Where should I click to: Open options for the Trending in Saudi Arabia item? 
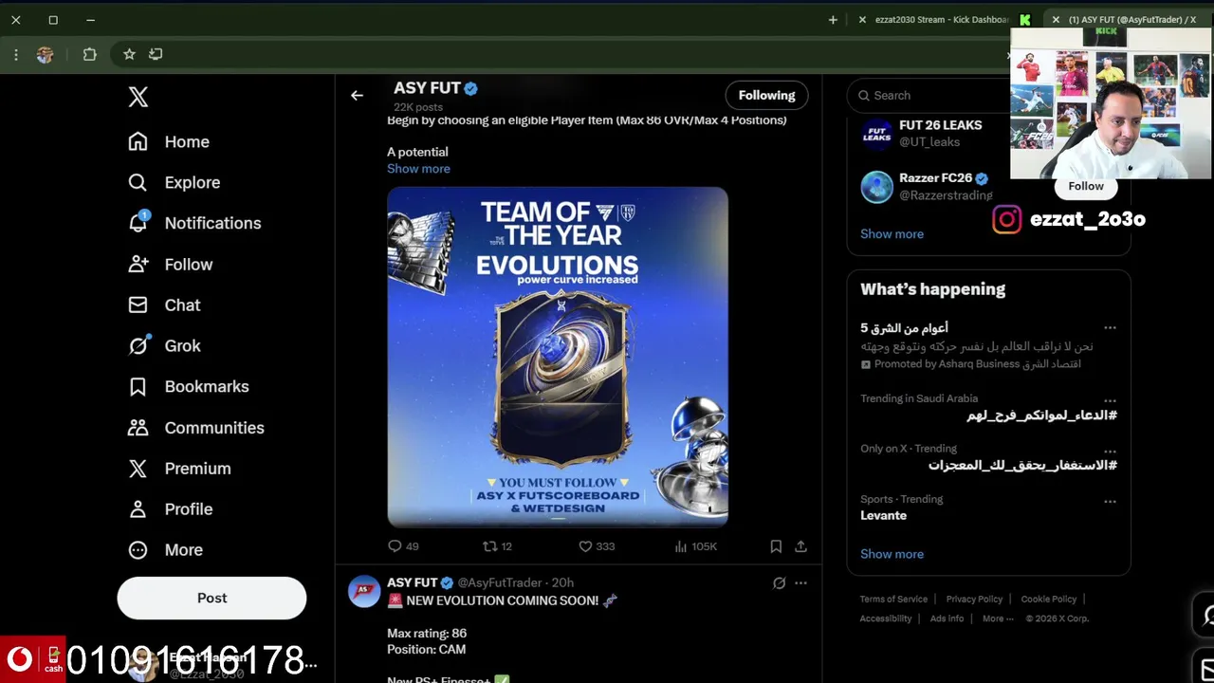(x=1110, y=400)
